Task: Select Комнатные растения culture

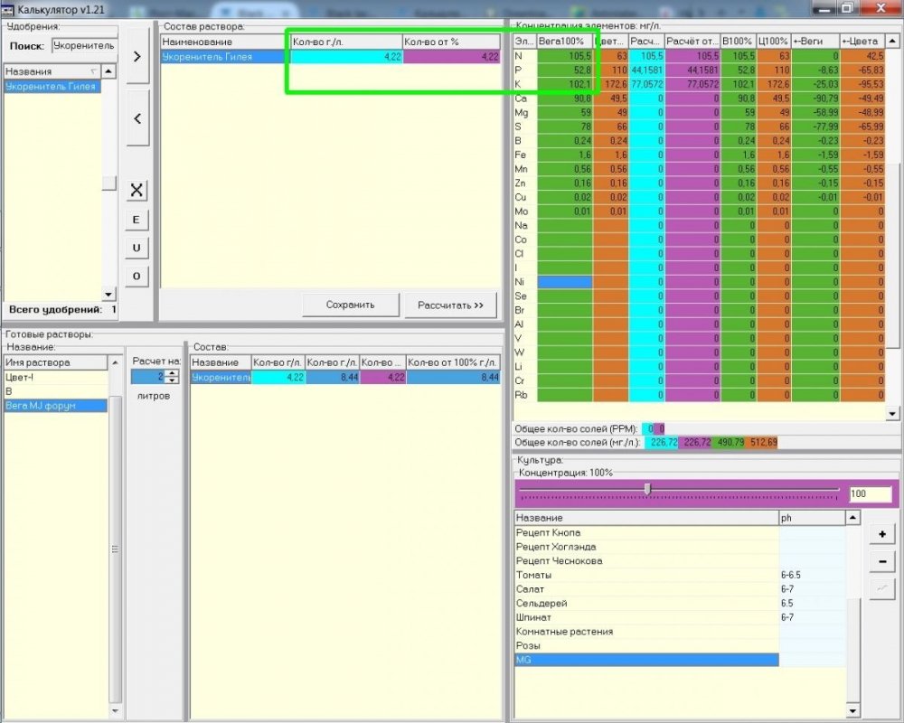Action: coord(646,632)
